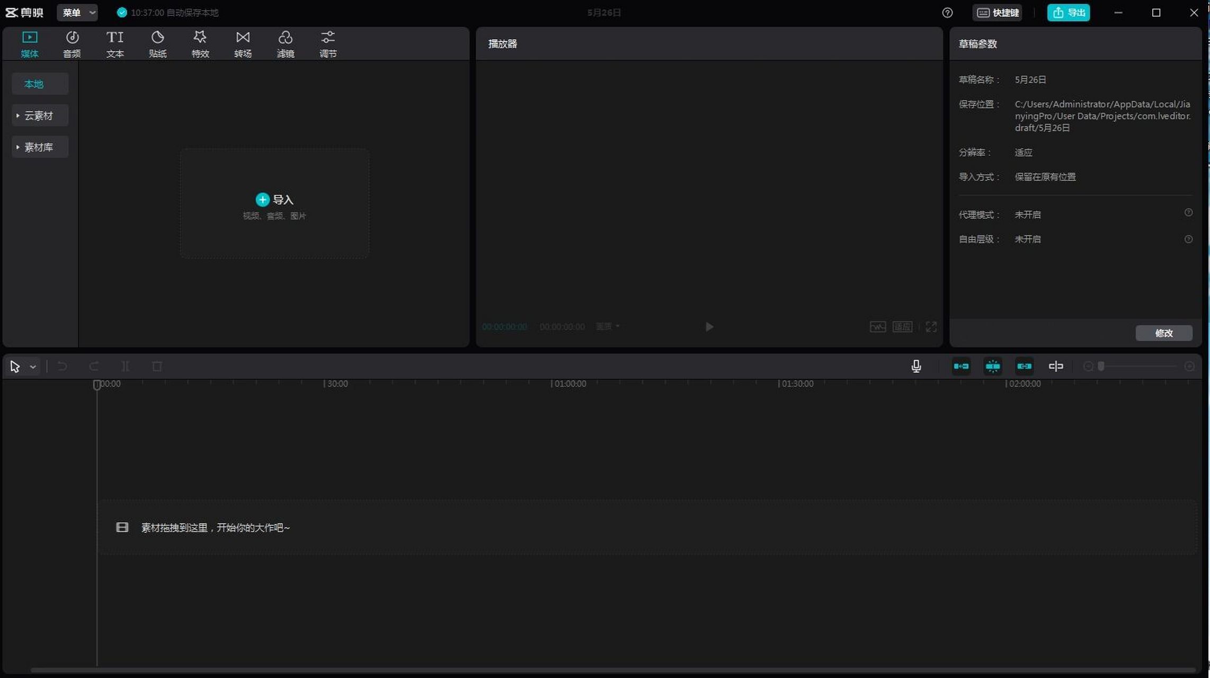Click the help question mark icon
The image size is (1210, 678).
coord(947,13)
